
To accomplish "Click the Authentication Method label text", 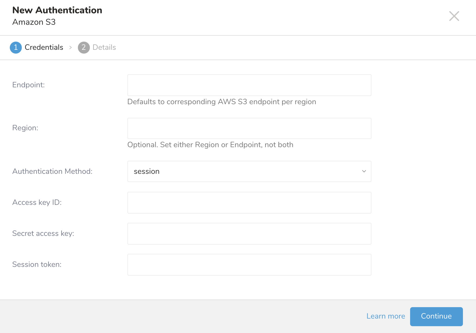I will tap(52, 171).
